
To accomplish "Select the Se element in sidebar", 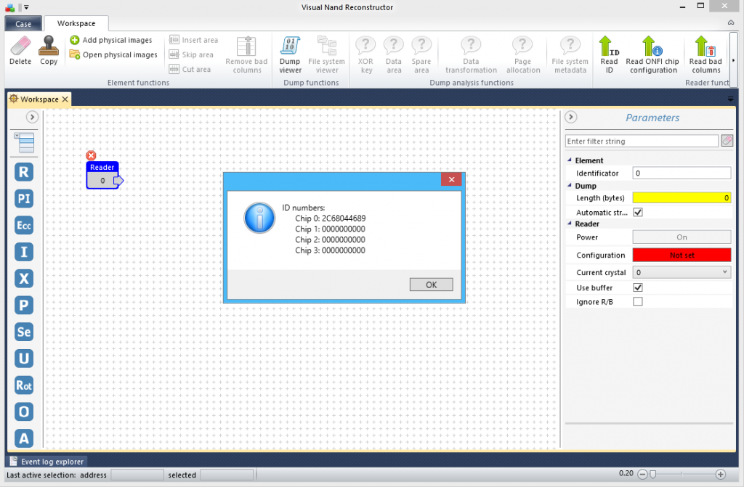I will click(x=24, y=332).
